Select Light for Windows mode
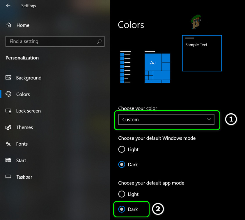The width and height of the screenshot is (245, 220). coord(128,149)
